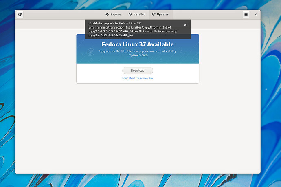The image size is (281, 187).
Task: Select the Updates tab
Action: (x=160, y=15)
